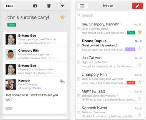The image size is (146, 120).
Task: Open the me, Chanpory, Kenneth thread
Action: [x=110, y=28]
